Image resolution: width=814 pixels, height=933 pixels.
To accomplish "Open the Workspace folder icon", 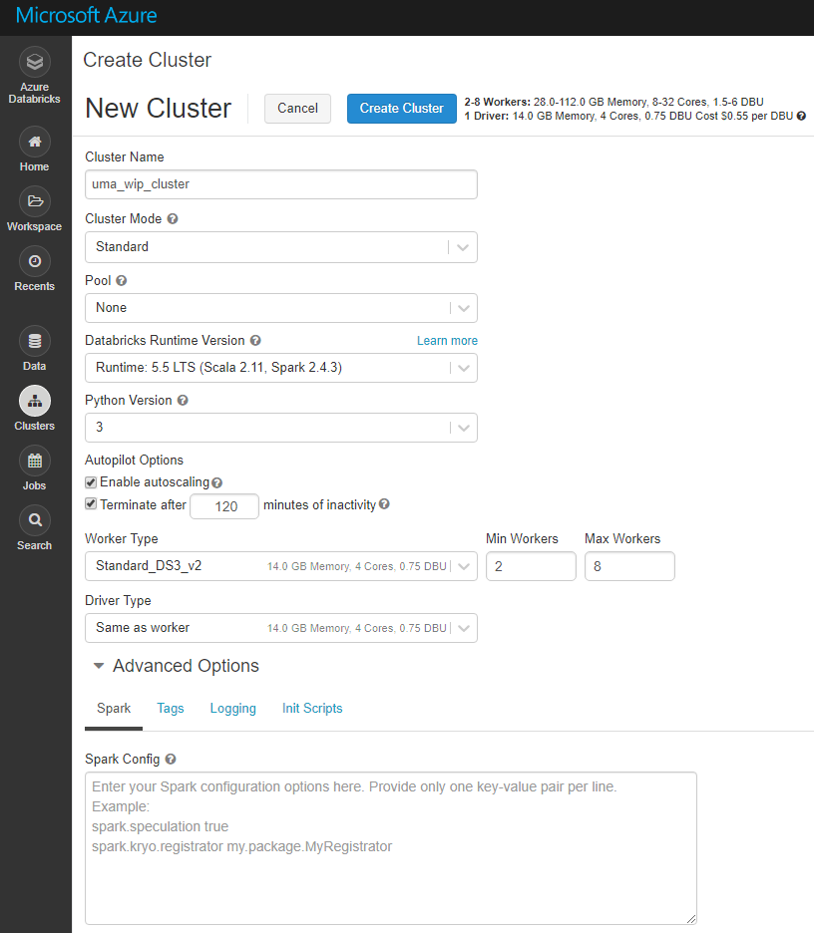I will coord(35,201).
